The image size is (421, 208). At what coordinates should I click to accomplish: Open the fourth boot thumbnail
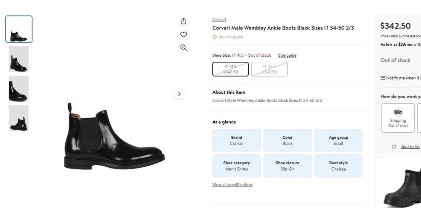19,118
